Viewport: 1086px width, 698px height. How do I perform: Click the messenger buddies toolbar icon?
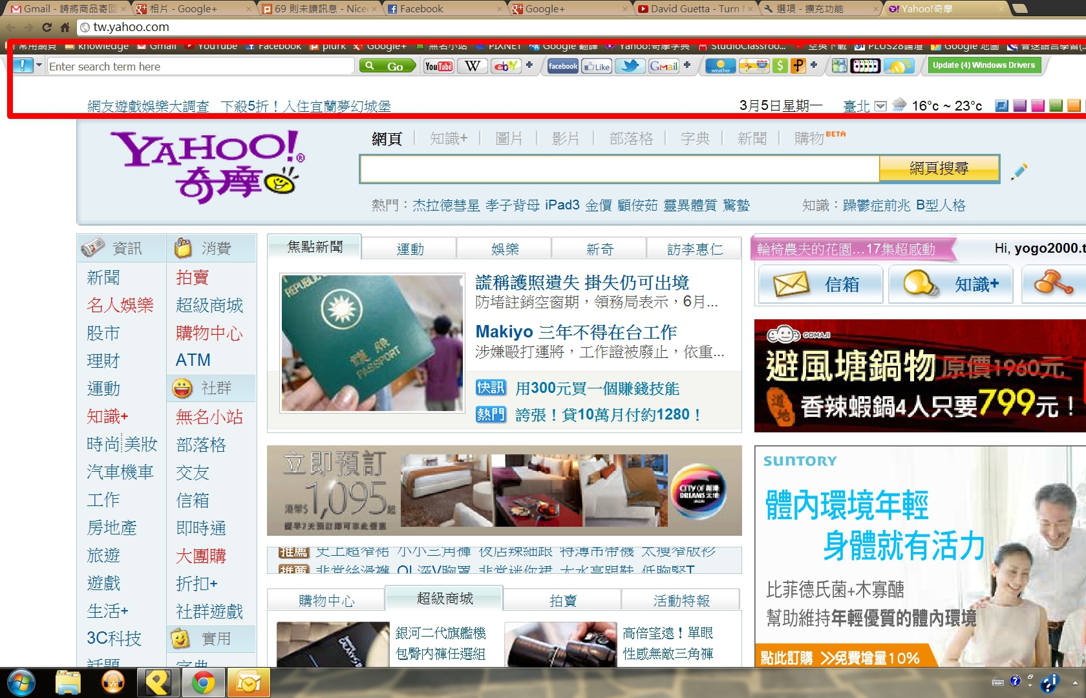click(x=839, y=66)
